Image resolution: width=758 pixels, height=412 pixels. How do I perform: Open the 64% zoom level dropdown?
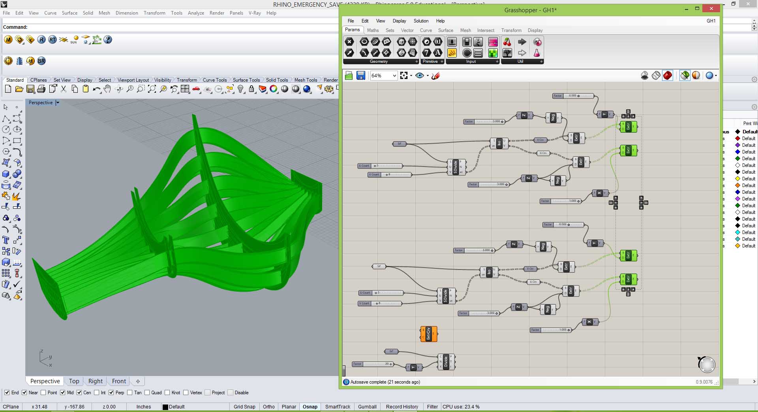coord(394,76)
